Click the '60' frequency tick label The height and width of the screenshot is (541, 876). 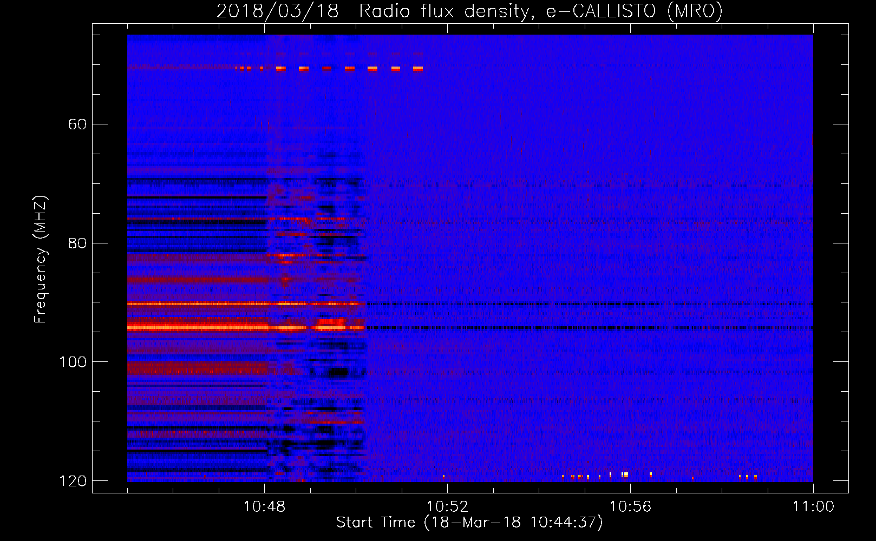(77, 124)
